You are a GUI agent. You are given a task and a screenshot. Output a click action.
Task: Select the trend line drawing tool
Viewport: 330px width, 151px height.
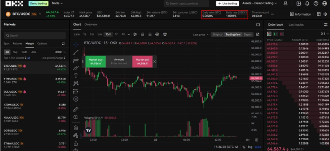point(76,52)
